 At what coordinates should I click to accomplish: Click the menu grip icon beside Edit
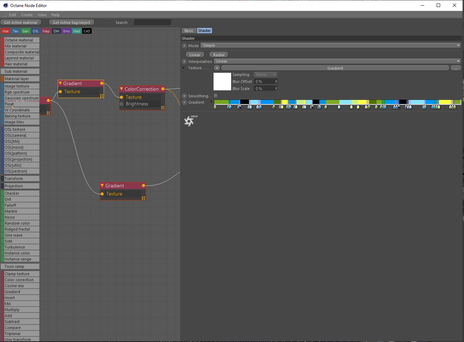pyautogui.click(x=4, y=15)
